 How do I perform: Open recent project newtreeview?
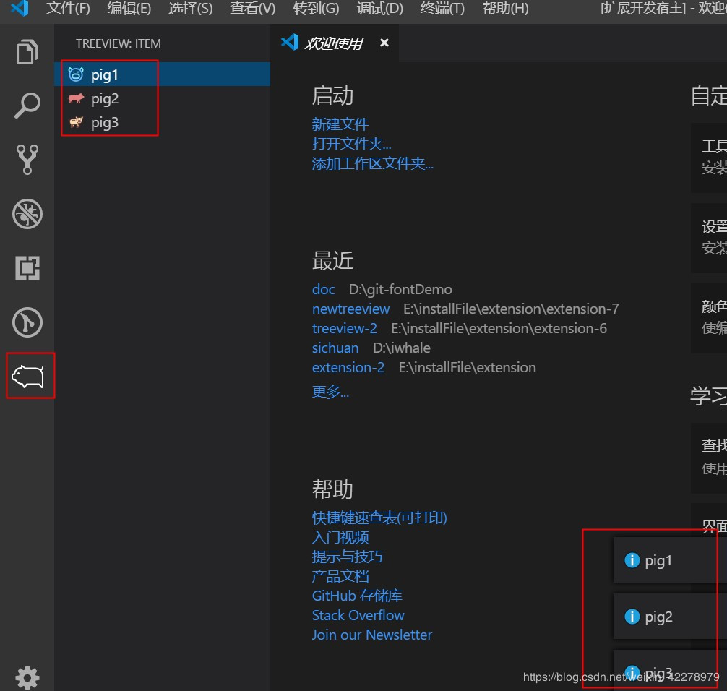(x=350, y=309)
